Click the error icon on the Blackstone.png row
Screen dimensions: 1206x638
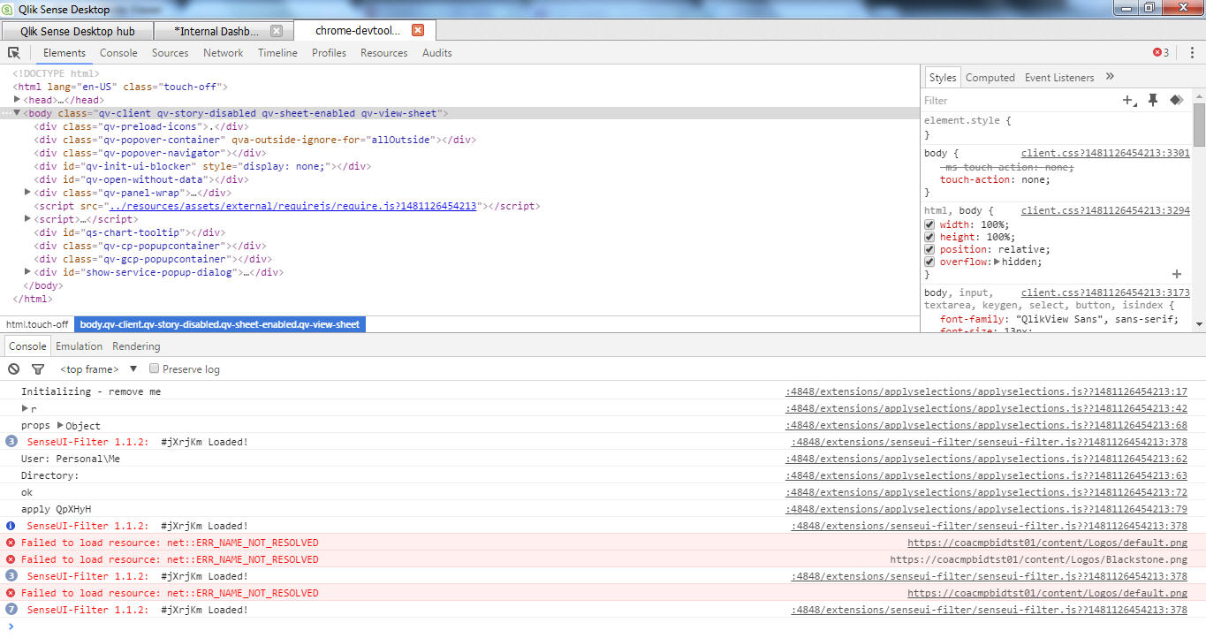11,559
